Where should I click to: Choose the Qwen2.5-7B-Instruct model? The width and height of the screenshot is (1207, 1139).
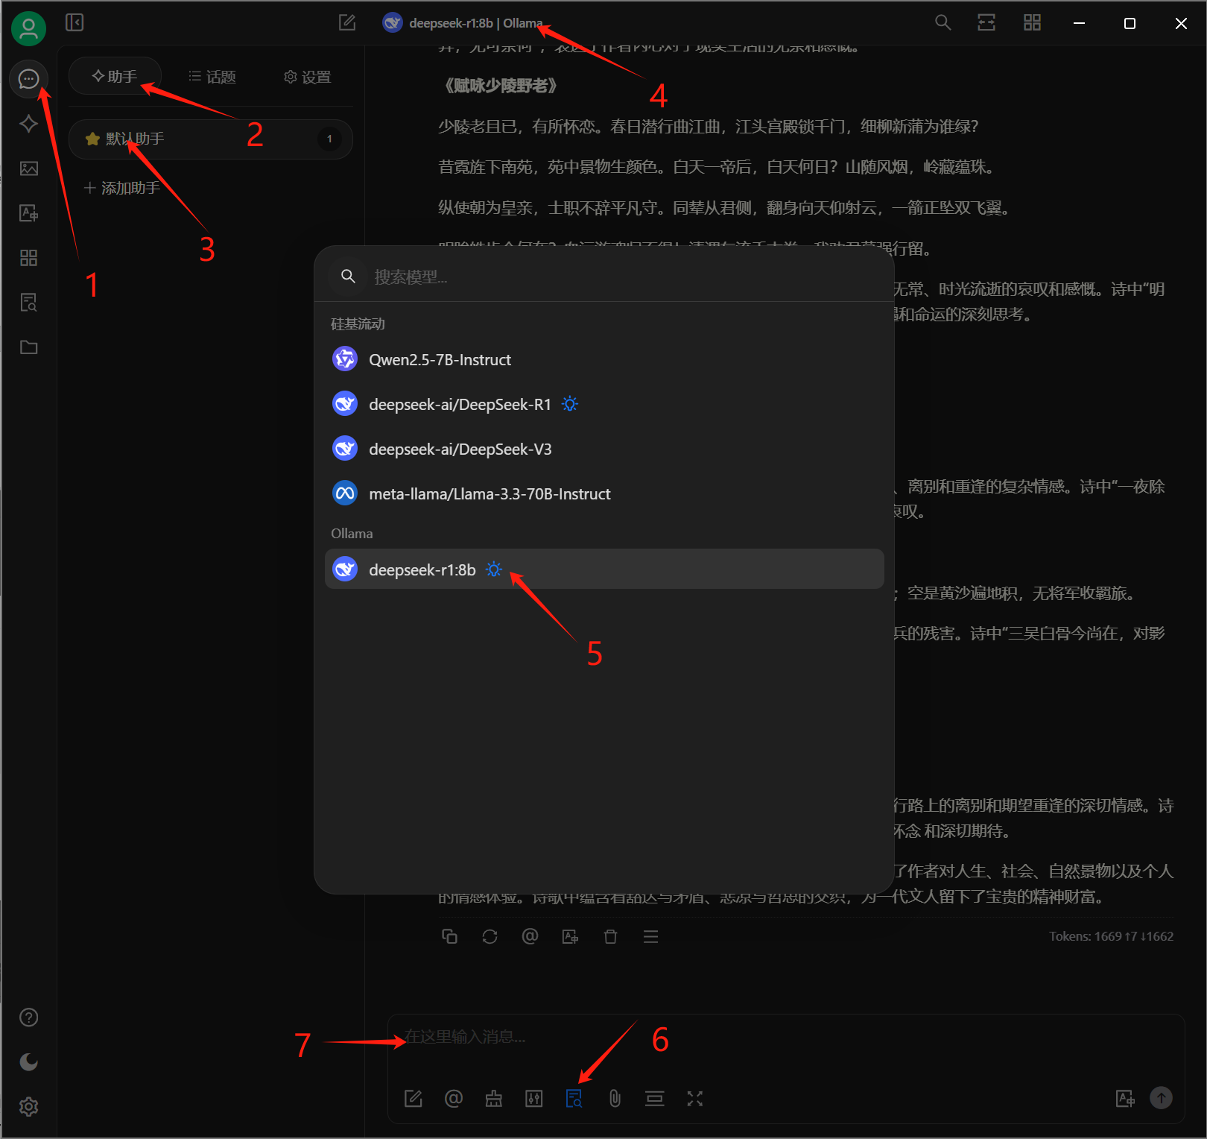pyautogui.click(x=604, y=360)
